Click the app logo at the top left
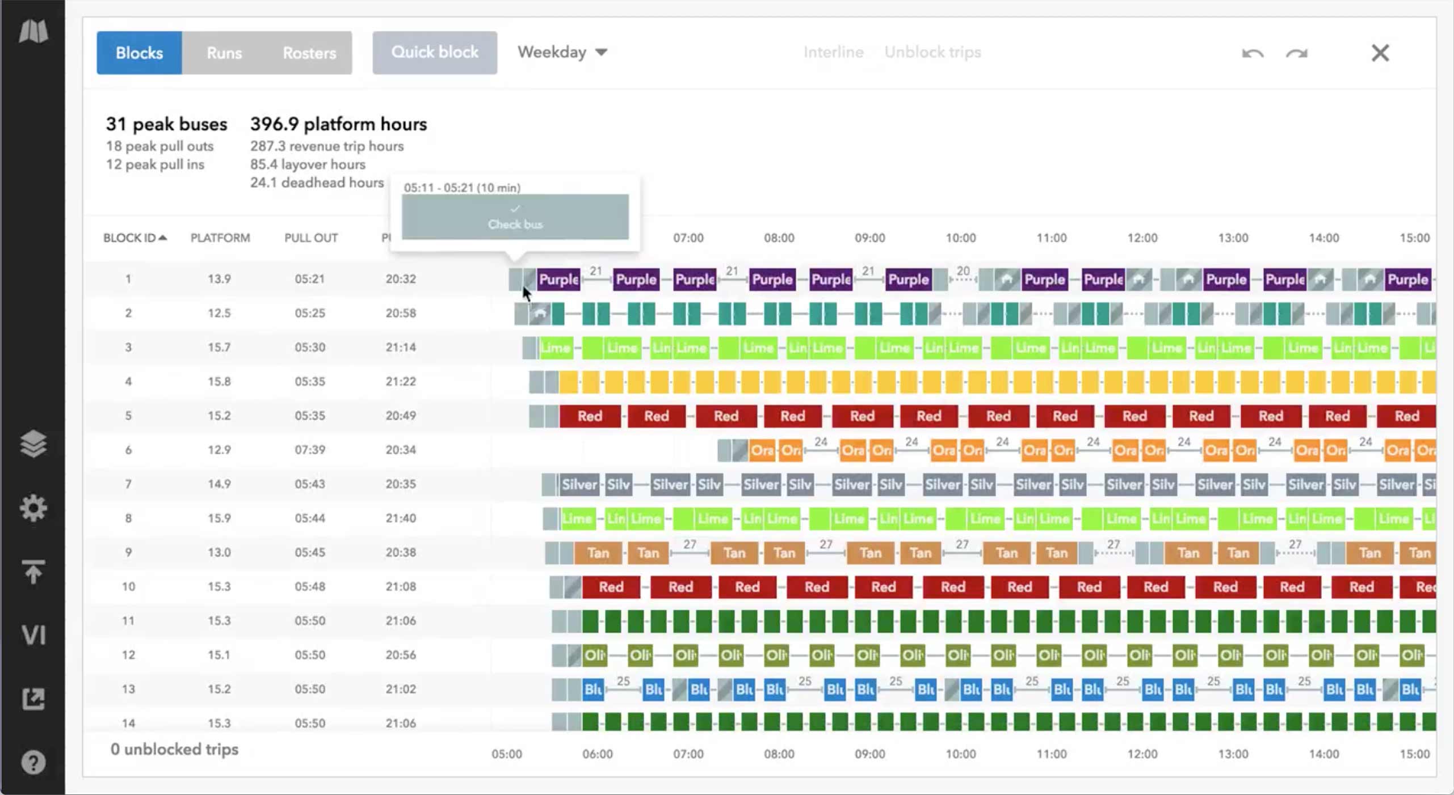 click(x=33, y=32)
